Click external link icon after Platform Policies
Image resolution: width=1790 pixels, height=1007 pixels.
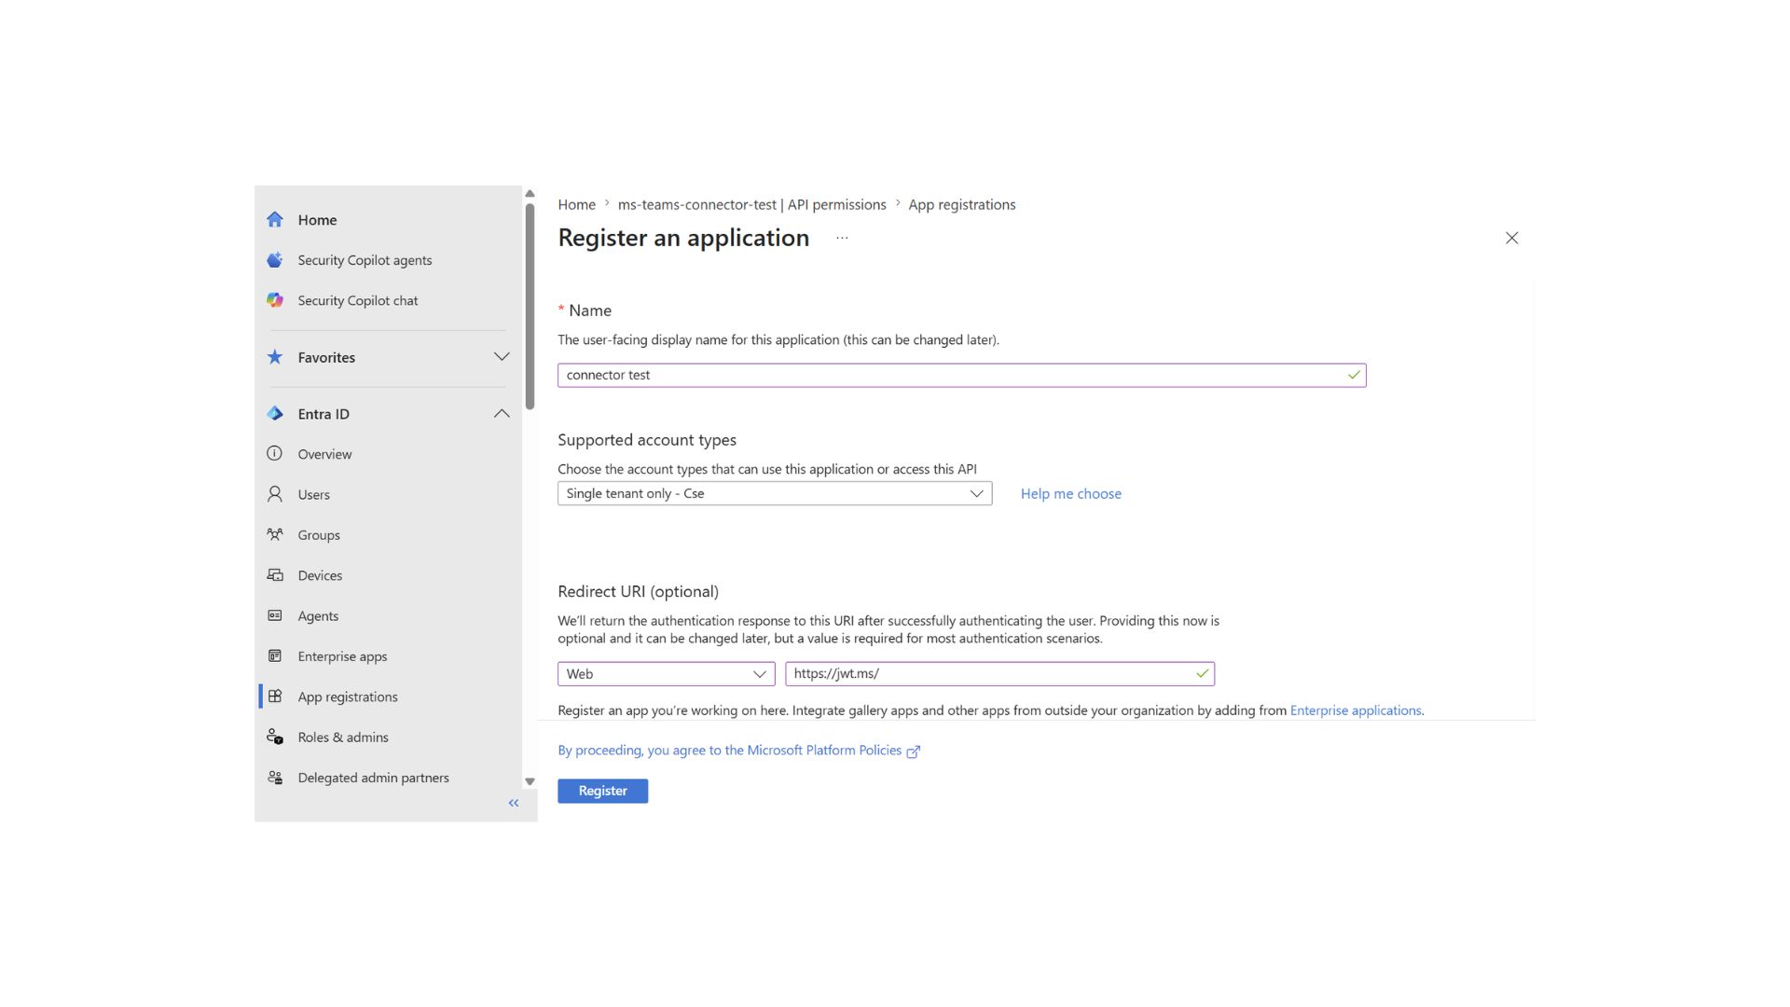(914, 752)
